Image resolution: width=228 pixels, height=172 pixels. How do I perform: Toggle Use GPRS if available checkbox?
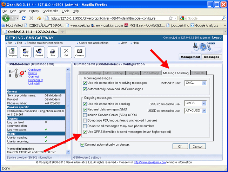pos(85,132)
